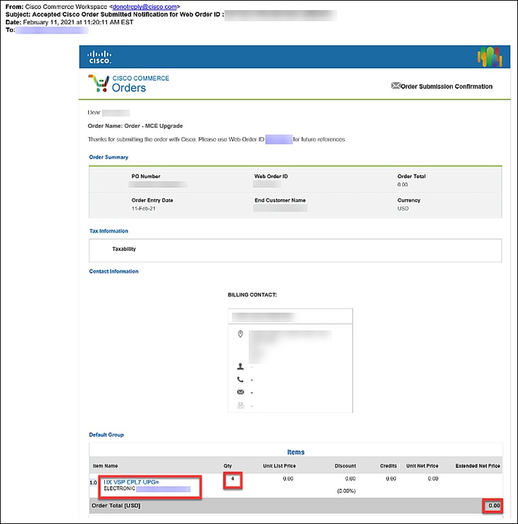
Task: Click the Unit List Price column header
Action: 279,466
